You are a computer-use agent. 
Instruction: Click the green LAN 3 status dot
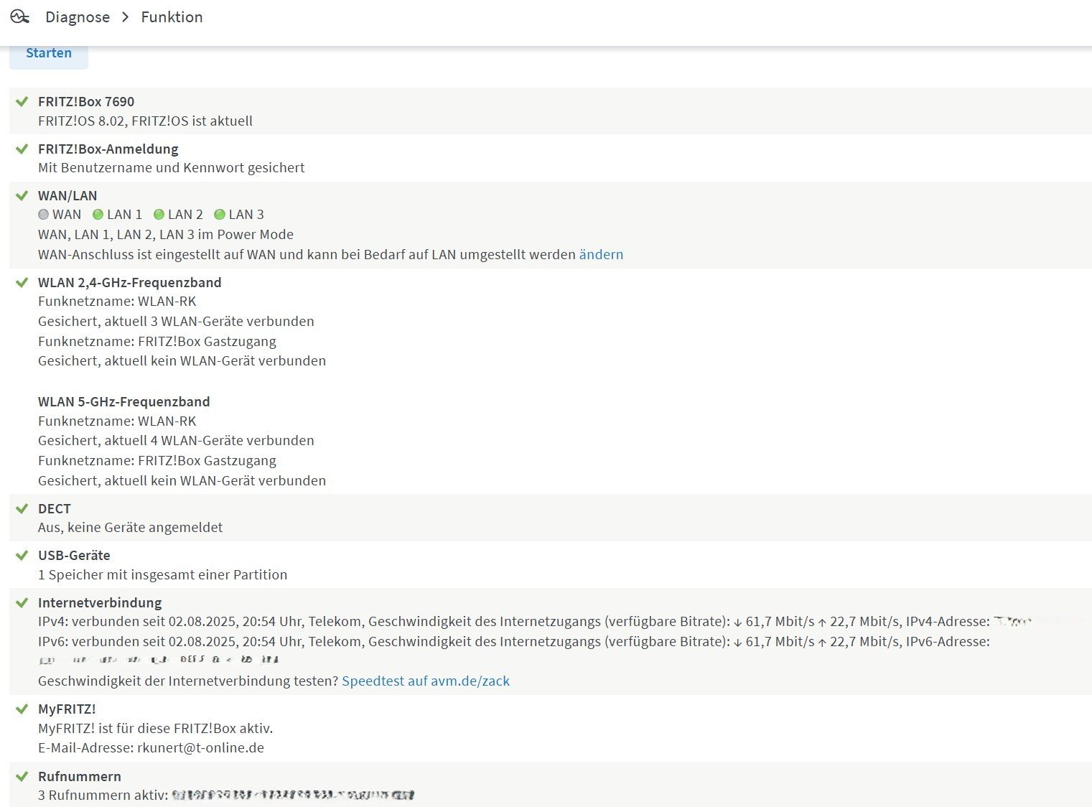[x=220, y=214]
